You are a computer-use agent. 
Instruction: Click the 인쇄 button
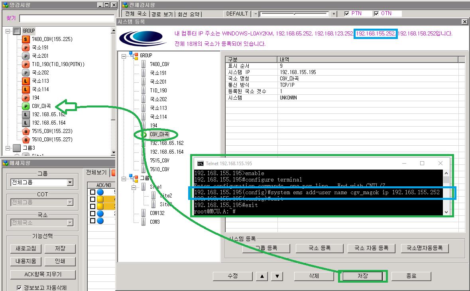[x=60, y=262]
